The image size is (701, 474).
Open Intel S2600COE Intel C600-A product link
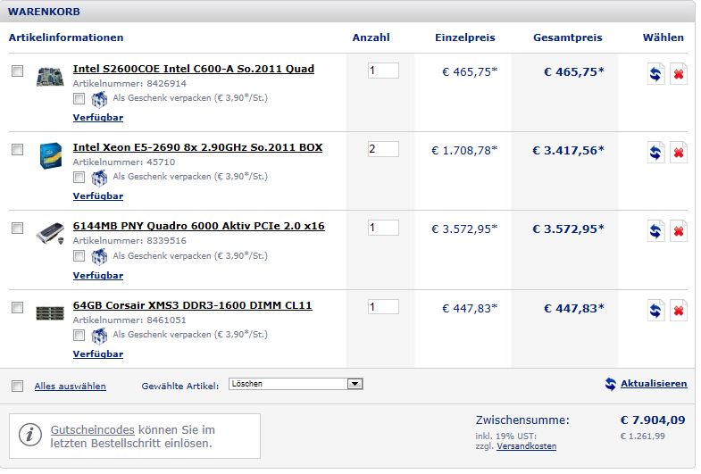pyautogui.click(x=194, y=69)
